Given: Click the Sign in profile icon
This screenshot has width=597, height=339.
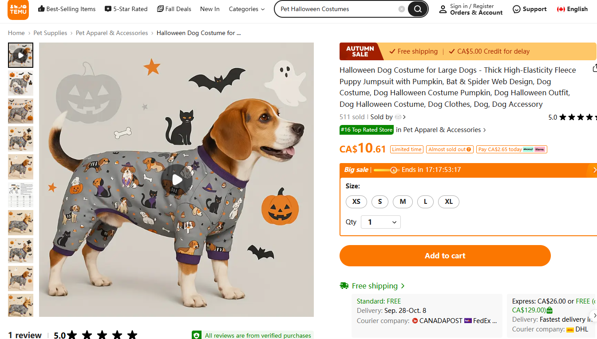Looking at the screenshot, I should coord(443,9).
